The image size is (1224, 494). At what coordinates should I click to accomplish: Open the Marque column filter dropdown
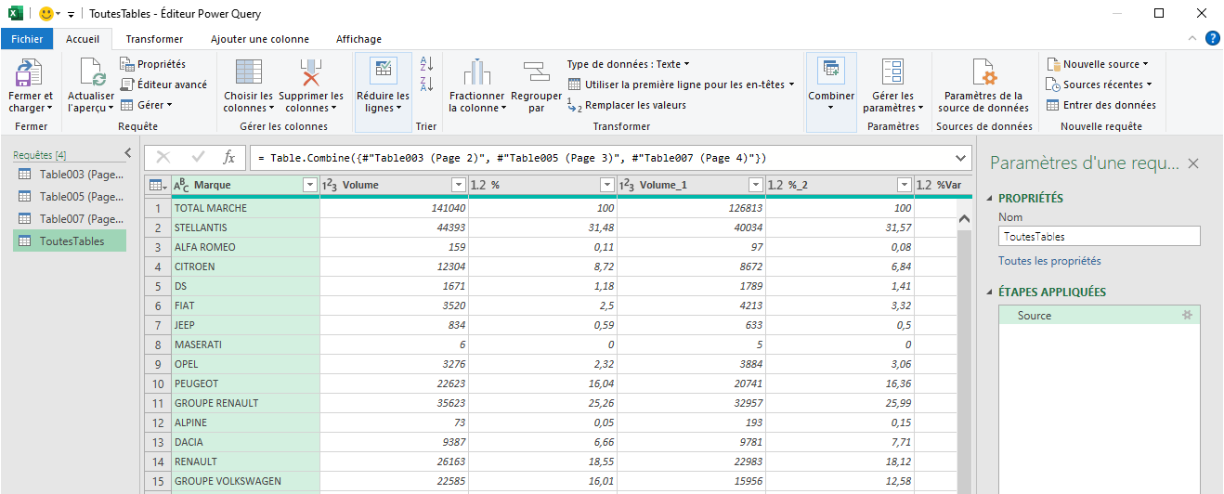(x=310, y=185)
